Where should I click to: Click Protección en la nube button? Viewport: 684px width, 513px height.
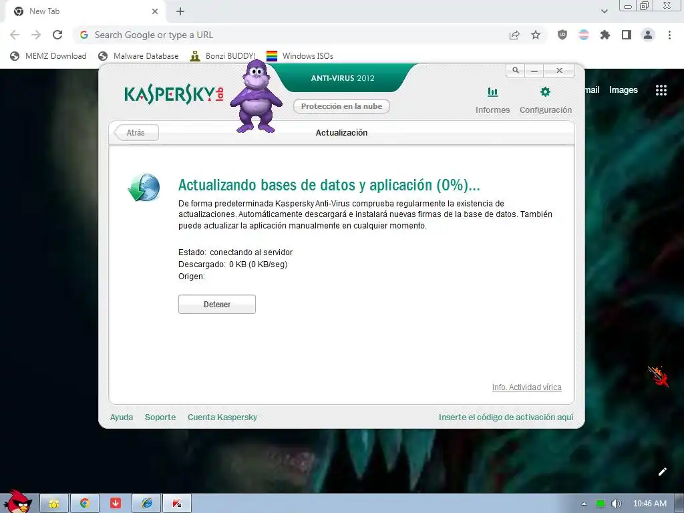tap(341, 106)
